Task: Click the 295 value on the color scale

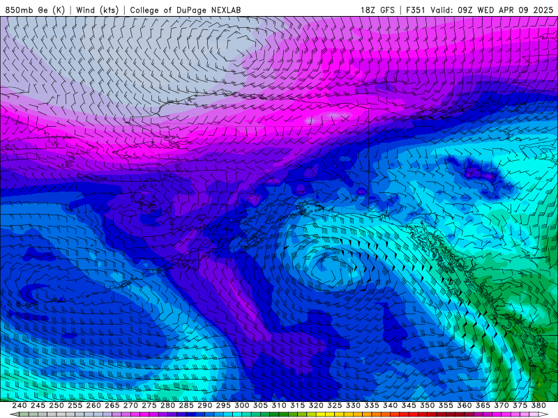Action: pyautogui.click(x=223, y=405)
